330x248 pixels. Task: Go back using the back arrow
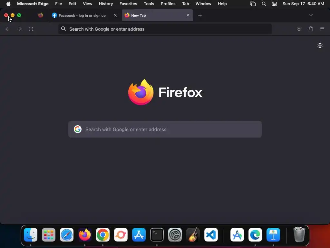tap(8, 29)
